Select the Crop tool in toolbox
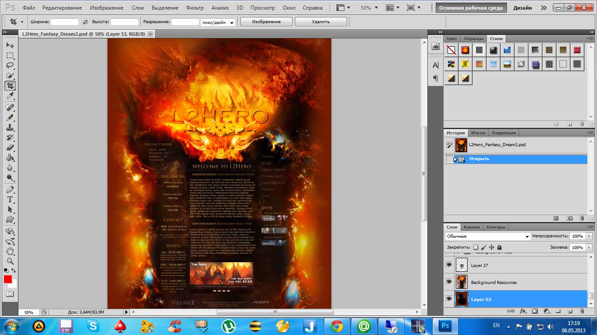Viewport: 597px width, 335px height. pyautogui.click(x=10, y=85)
